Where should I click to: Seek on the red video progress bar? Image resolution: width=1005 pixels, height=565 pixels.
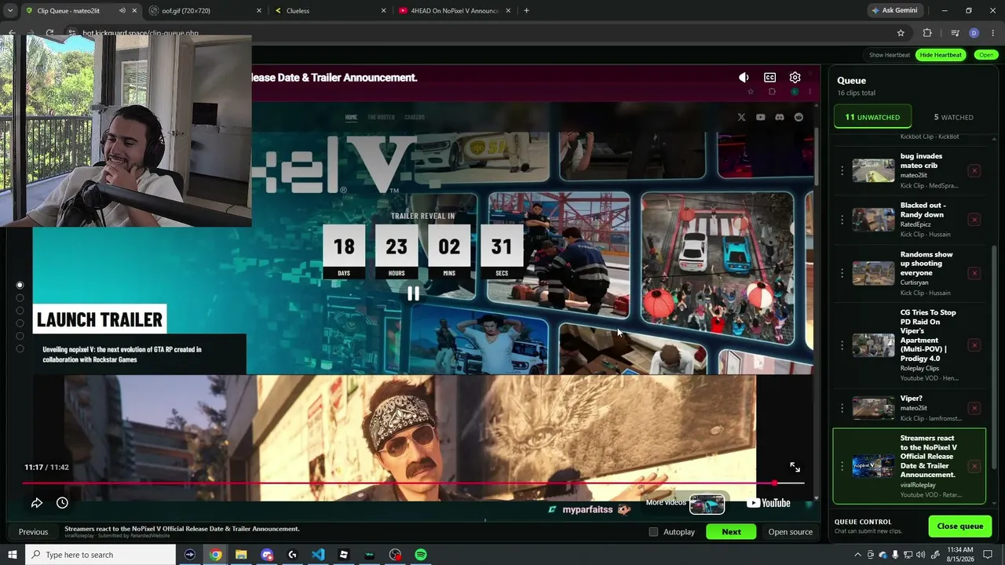click(413, 483)
